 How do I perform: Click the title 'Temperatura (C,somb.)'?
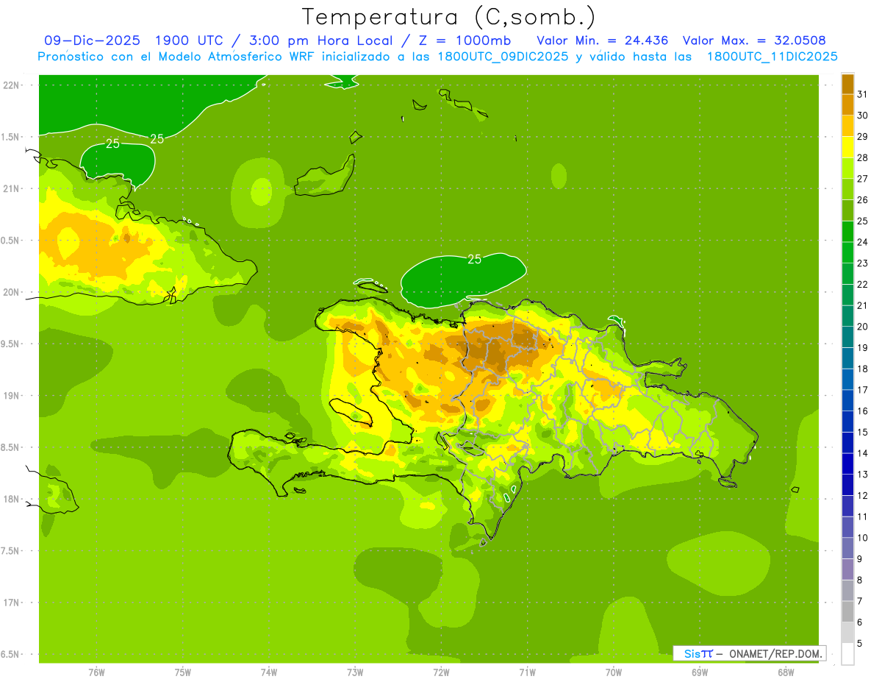[448, 18]
